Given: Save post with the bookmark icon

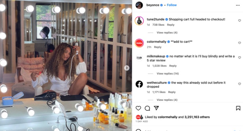Looking at the screenshot, I should [x=238, y=108].
